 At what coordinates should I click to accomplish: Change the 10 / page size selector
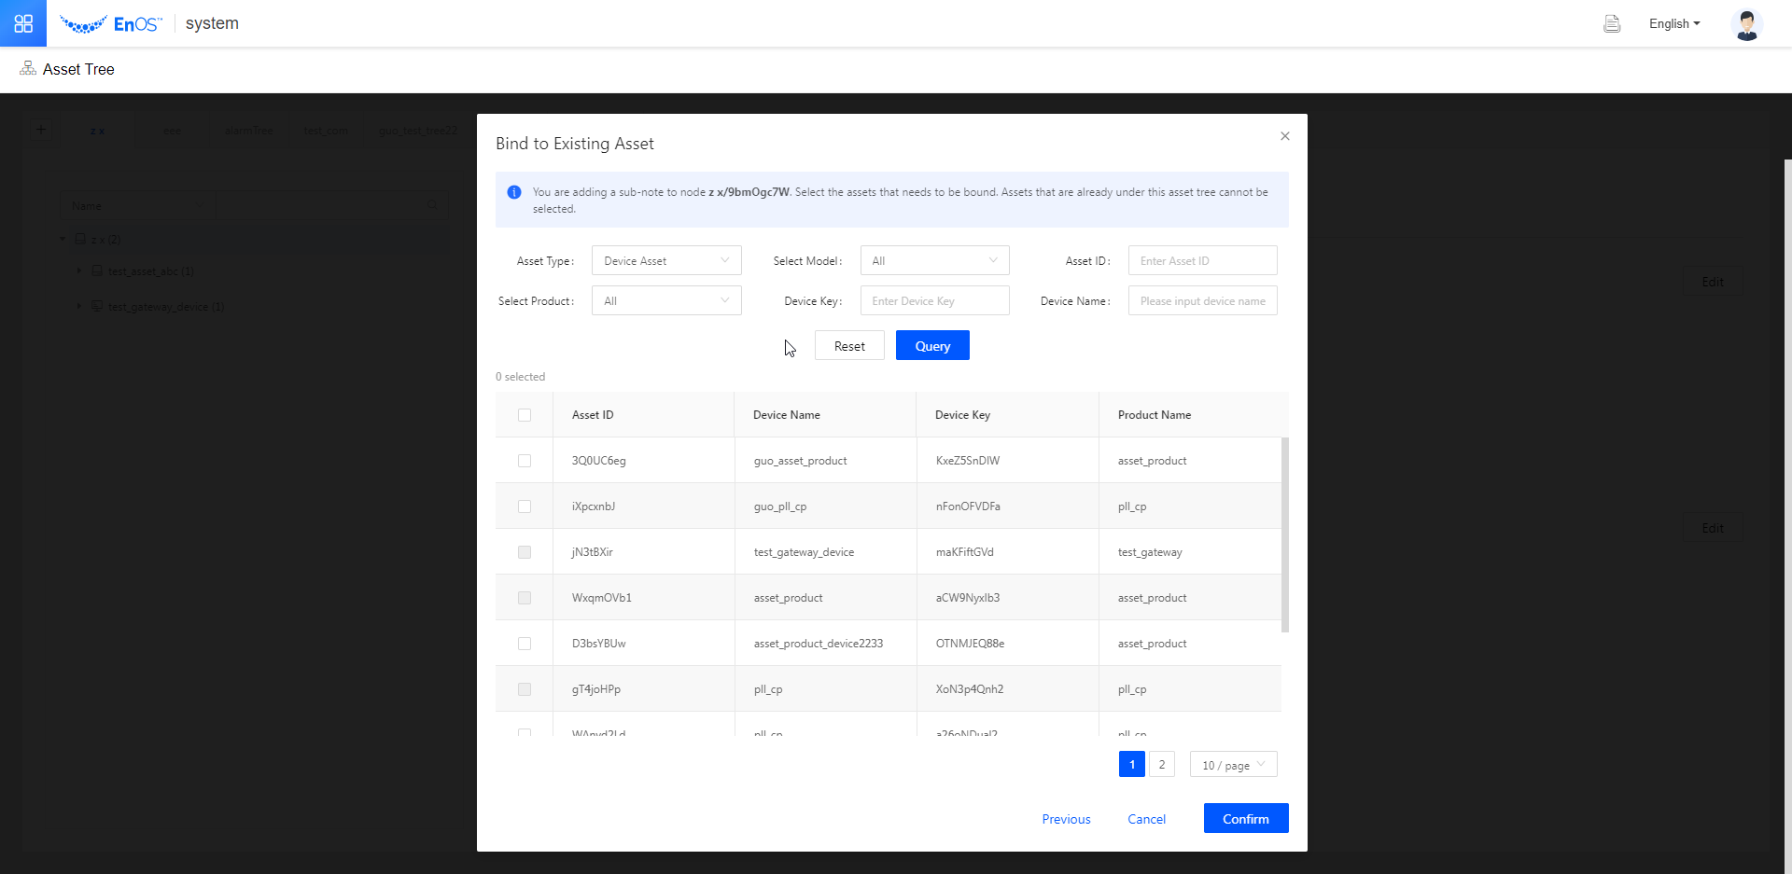pos(1233,765)
